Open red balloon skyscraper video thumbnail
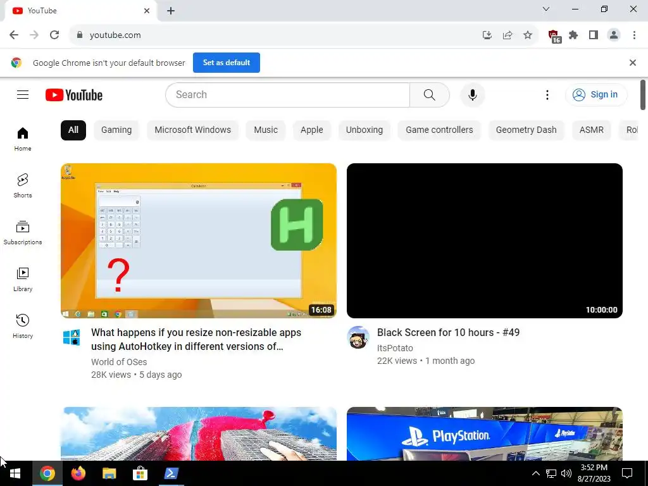The image size is (648, 486). tap(198, 433)
